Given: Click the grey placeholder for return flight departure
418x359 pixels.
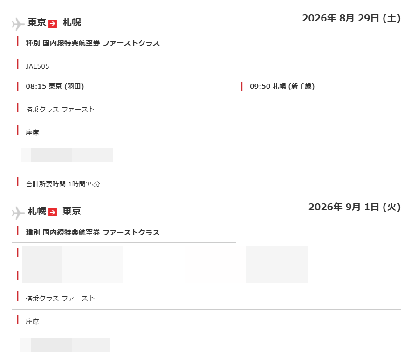Looking at the screenshot, I should pyautogui.click(x=73, y=264).
